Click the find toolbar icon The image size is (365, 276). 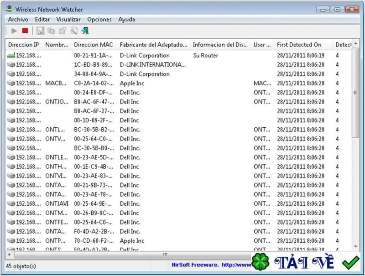[x=74, y=31]
